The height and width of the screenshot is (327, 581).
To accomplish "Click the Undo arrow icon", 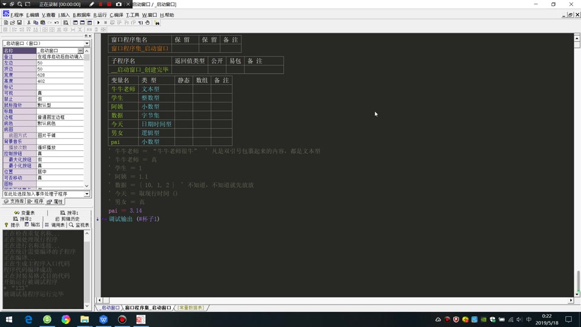I will click(56, 22).
